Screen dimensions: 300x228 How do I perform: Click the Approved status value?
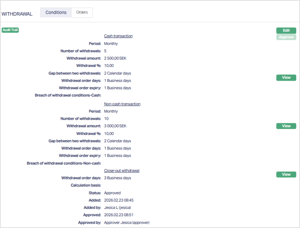click(112, 193)
